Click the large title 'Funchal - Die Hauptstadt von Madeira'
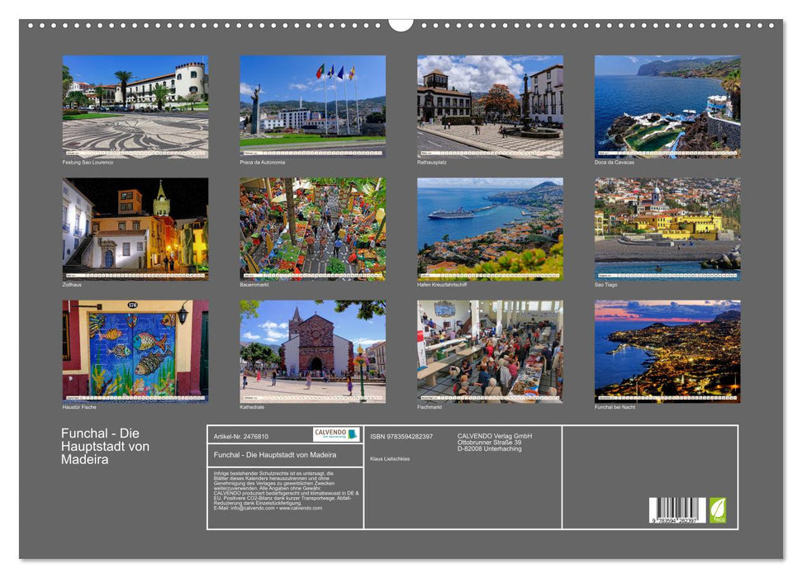 (x=106, y=447)
